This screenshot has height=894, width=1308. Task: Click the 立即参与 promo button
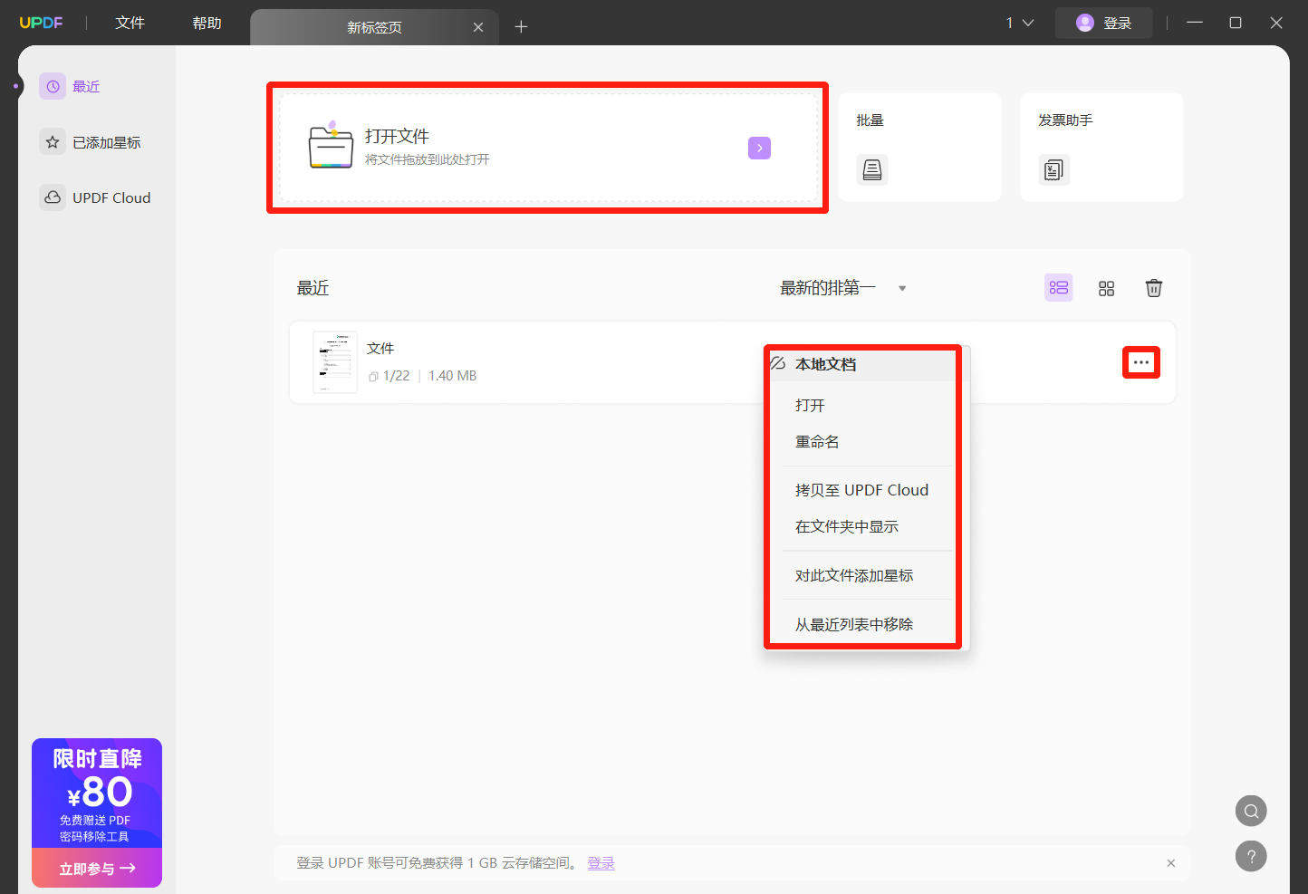coord(97,869)
